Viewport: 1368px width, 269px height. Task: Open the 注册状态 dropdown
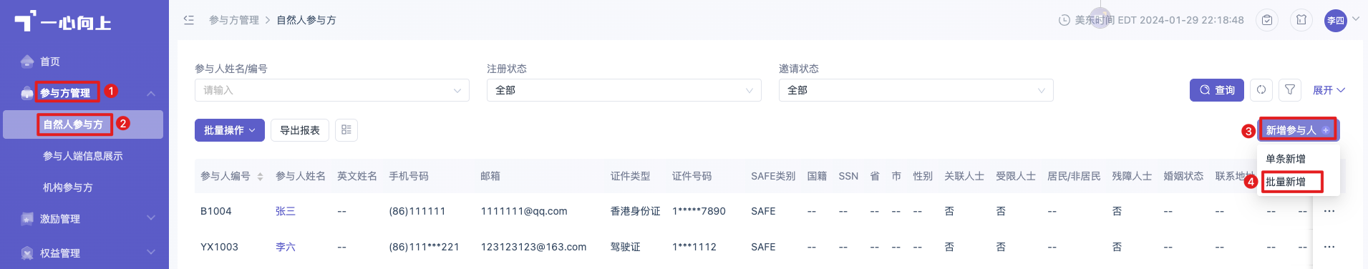click(x=624, y=90)
